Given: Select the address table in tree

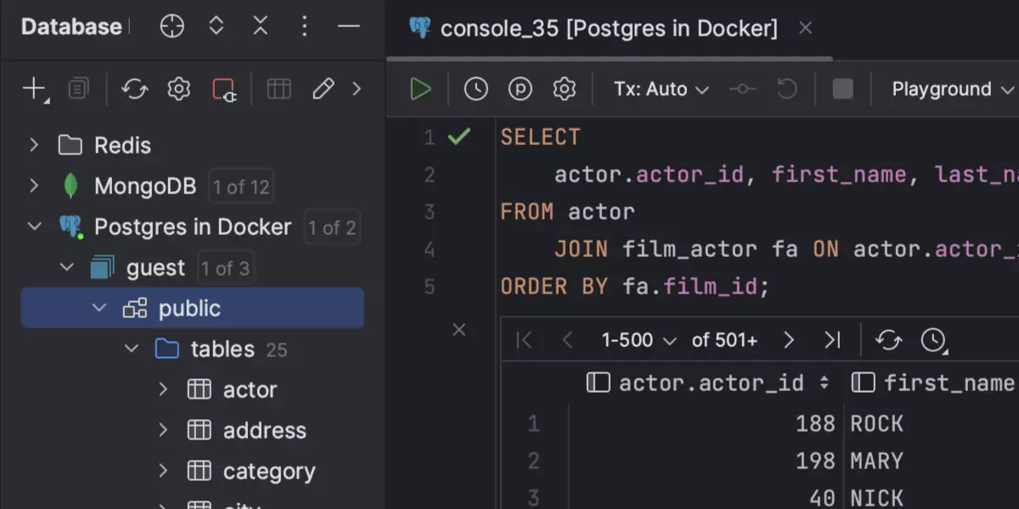Looking at the screenshot, I should click(263, 430).
